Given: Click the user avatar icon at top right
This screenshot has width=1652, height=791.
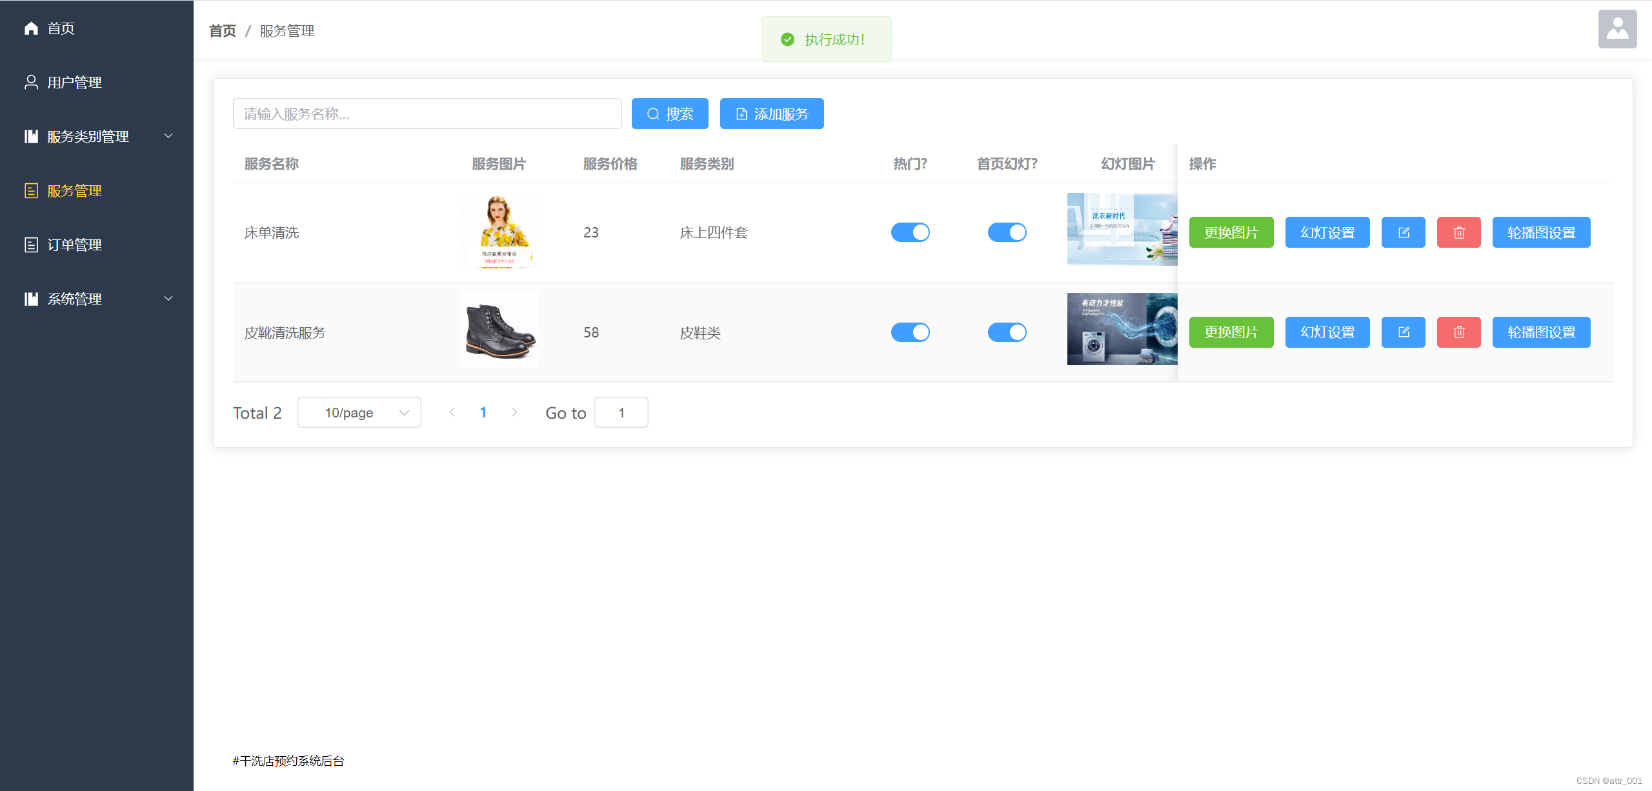Looking at the screenshot, I should [x=1617, y=28].
